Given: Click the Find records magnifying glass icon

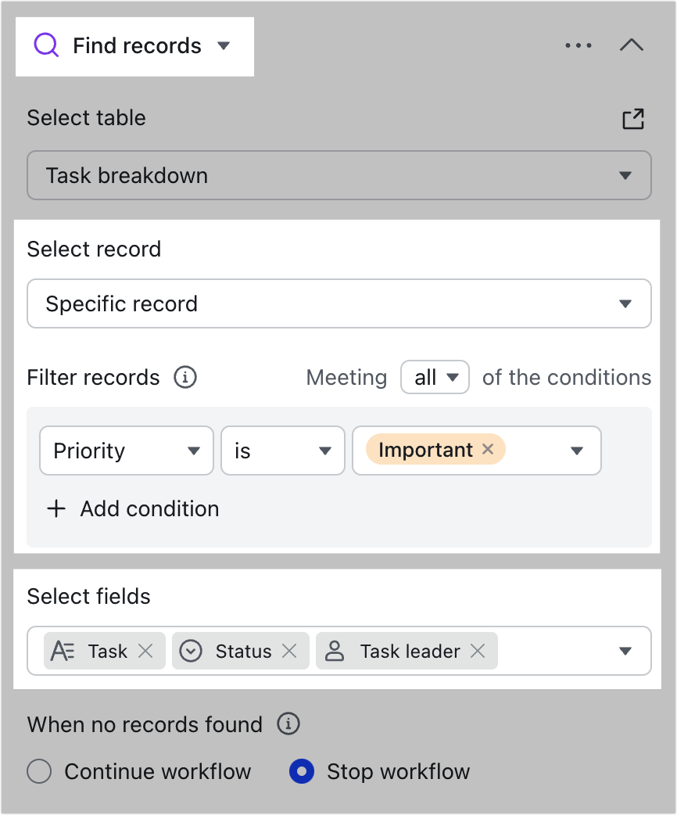Looking at the screenshot, I should [47, 45].
